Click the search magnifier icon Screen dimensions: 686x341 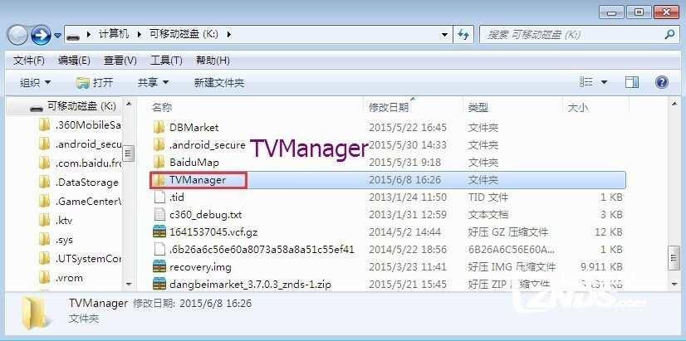coord(669,35)
